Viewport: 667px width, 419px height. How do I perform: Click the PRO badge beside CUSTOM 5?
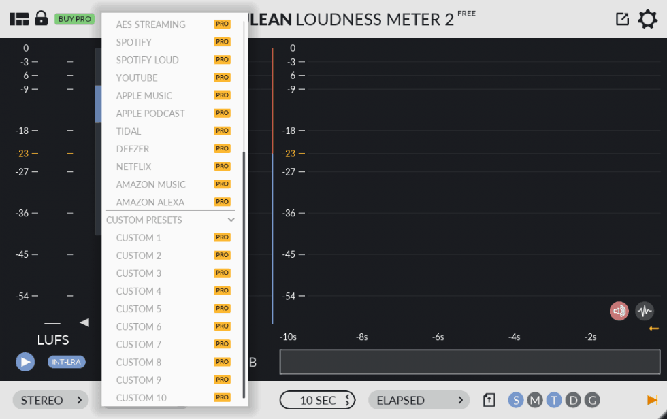[x=222, y=309]
